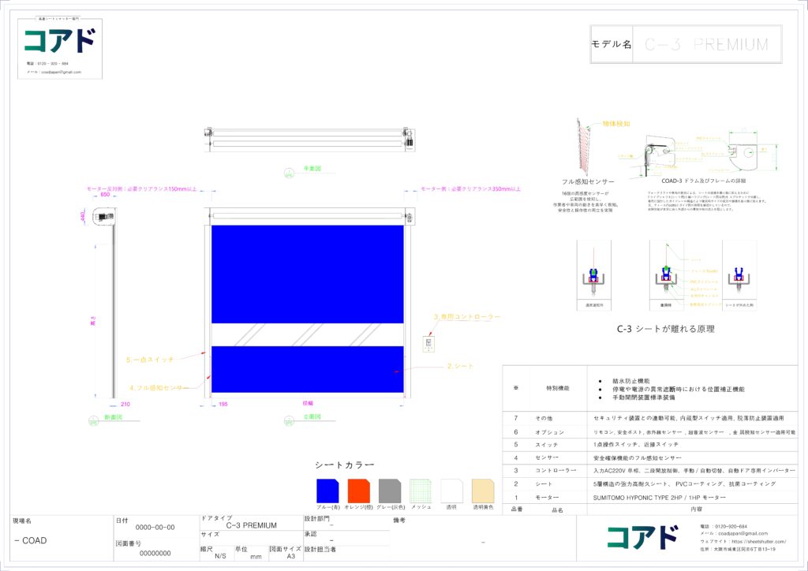This screenshot has width=808, height=571.
Task: Click the side section view motor housing
Action: point(104,216)
